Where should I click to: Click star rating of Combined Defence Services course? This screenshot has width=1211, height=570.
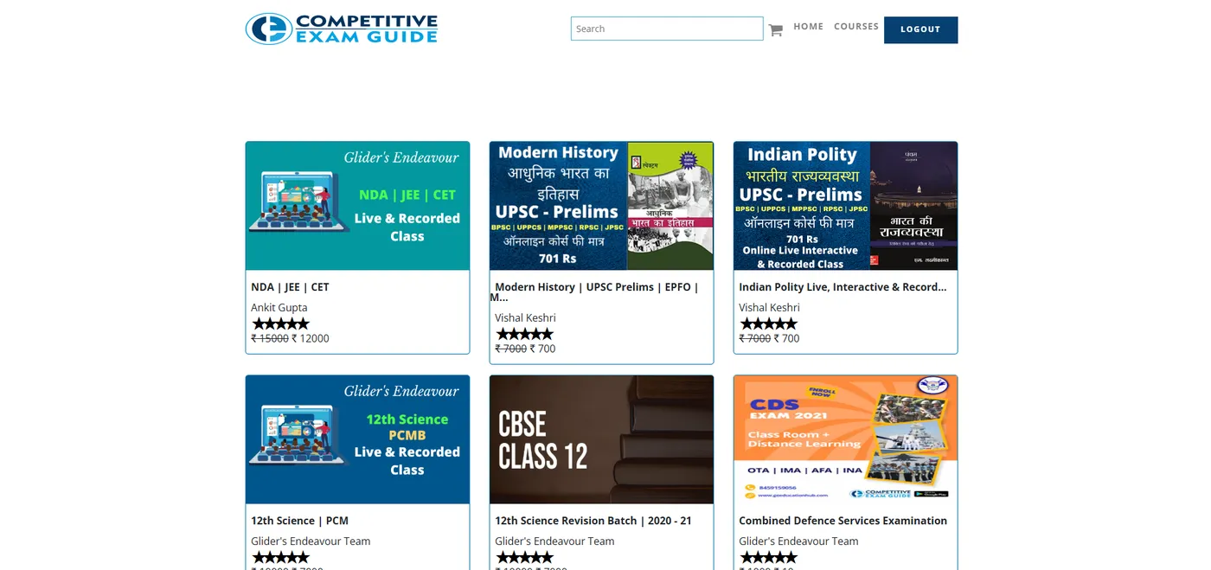[x=768, y=557]
